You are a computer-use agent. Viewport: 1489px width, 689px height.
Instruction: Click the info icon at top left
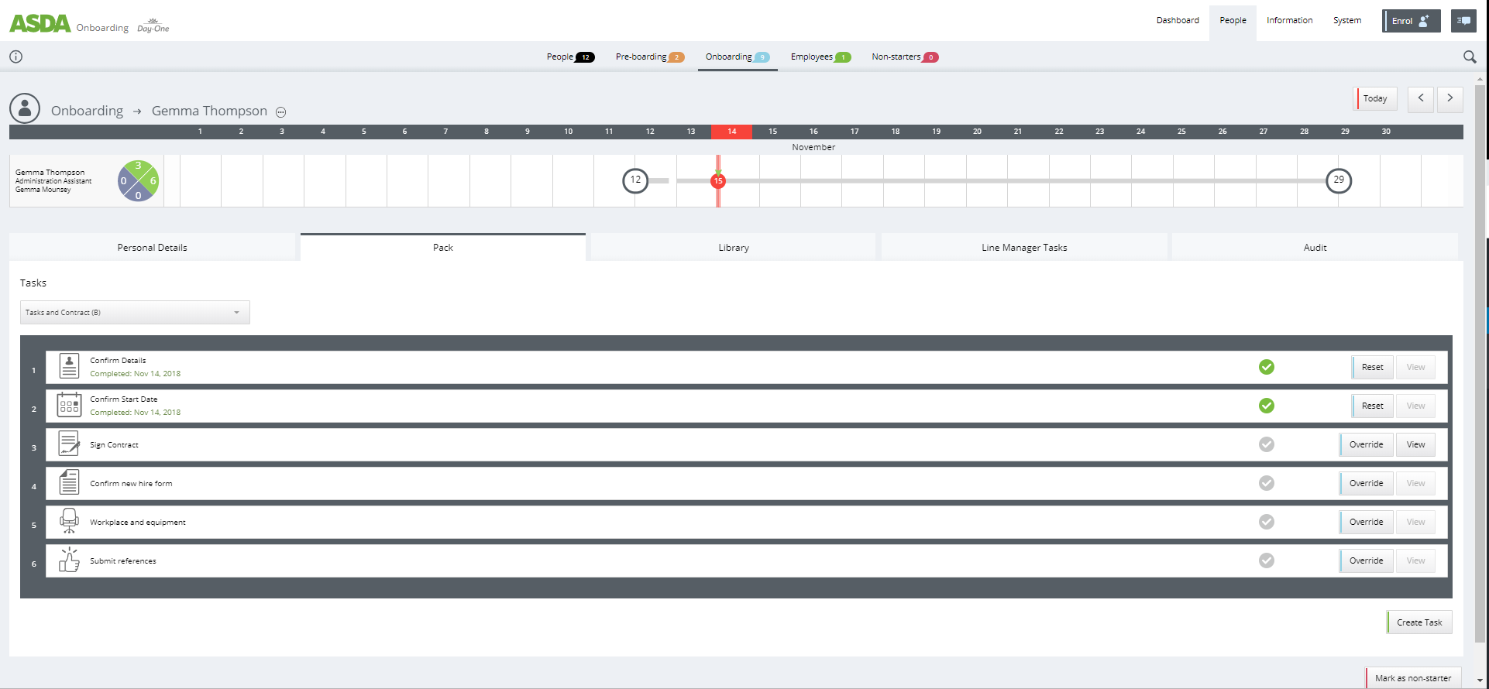point(15,57)
